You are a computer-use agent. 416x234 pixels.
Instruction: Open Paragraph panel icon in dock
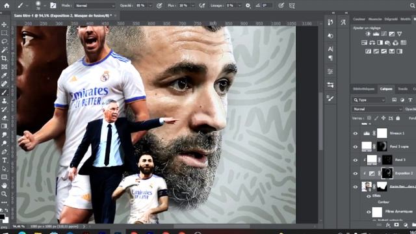click(330, 58)
